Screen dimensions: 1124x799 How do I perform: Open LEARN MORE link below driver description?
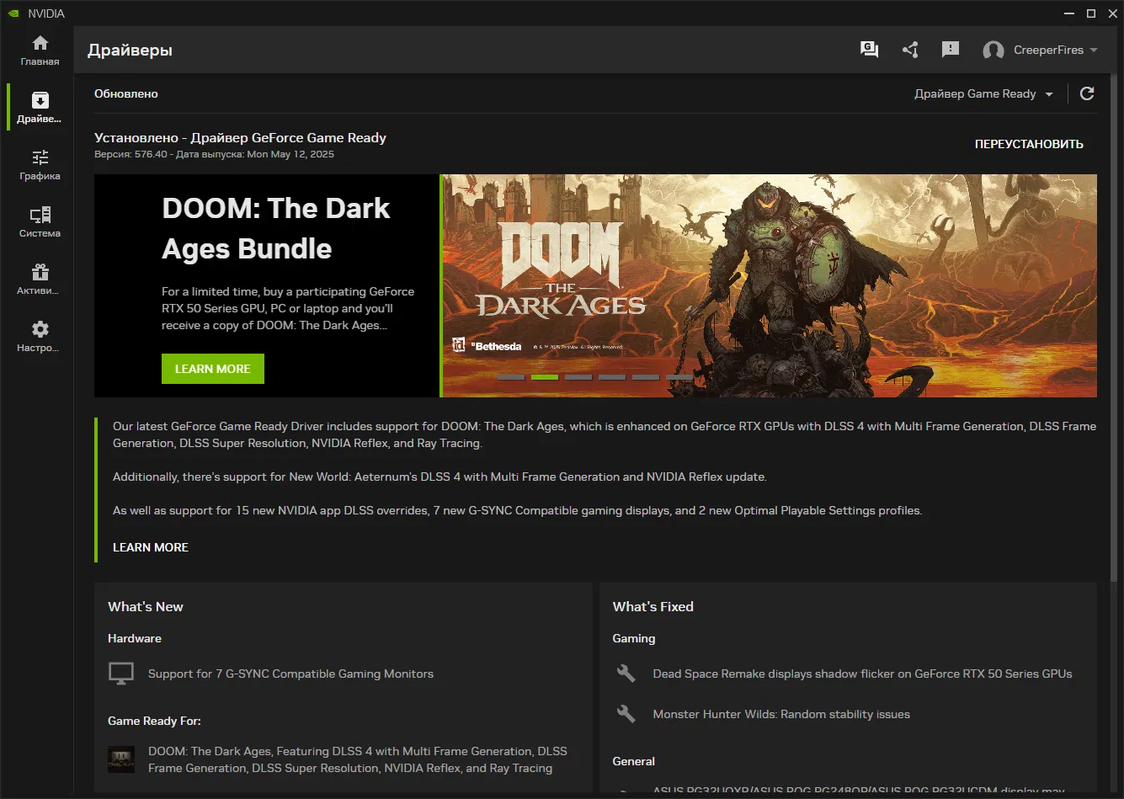pyautogui.click(x=151, y=547)
